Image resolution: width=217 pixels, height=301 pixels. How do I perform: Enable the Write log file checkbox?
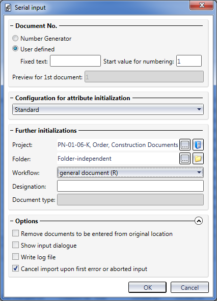pos(15,257)
